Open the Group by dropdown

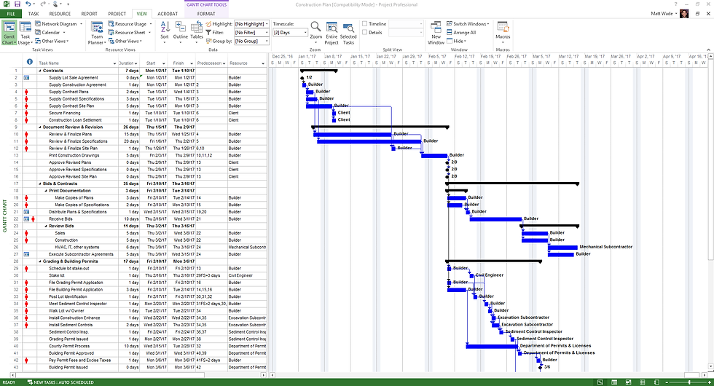point(267,41)
